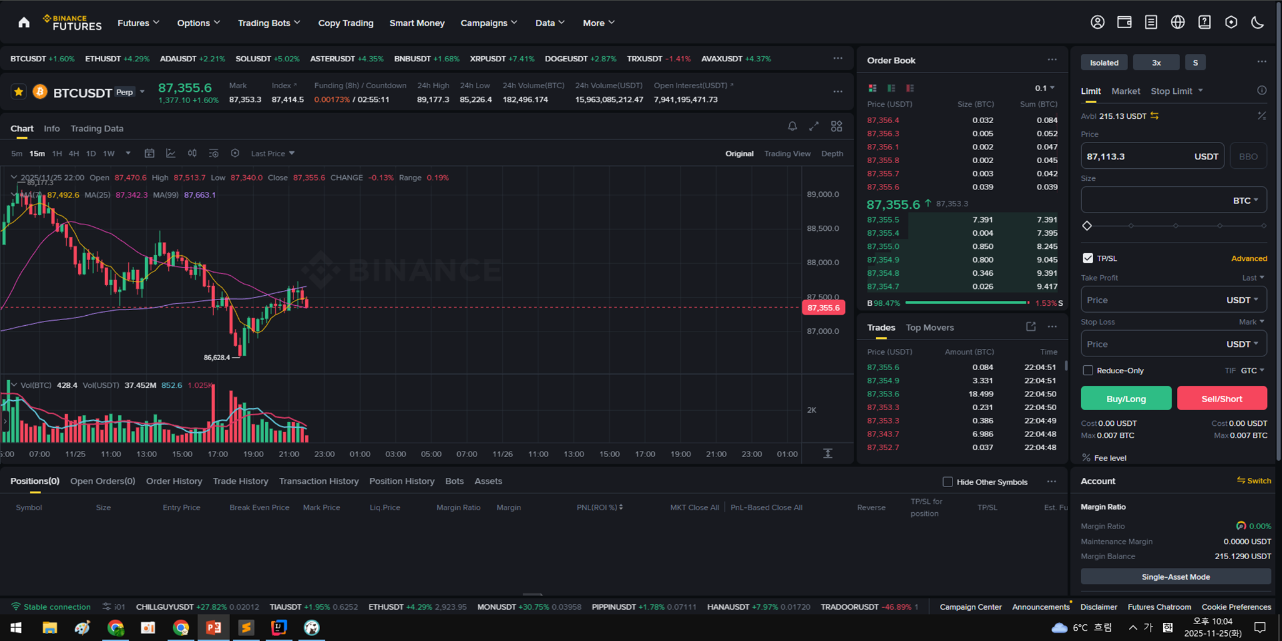
Task: Open the chart display settings icon
Action: pyautogui.click(x=213, y=153)
